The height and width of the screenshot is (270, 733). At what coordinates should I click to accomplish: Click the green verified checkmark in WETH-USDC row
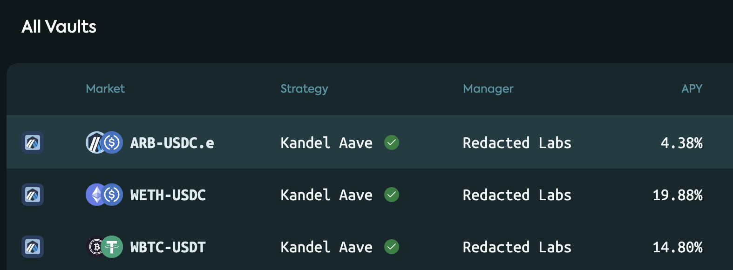pyautogui.click(x=392, y=195)
